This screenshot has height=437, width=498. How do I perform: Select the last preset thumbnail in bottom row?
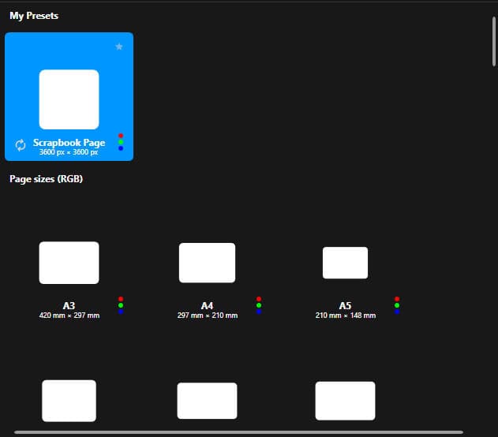345,401
